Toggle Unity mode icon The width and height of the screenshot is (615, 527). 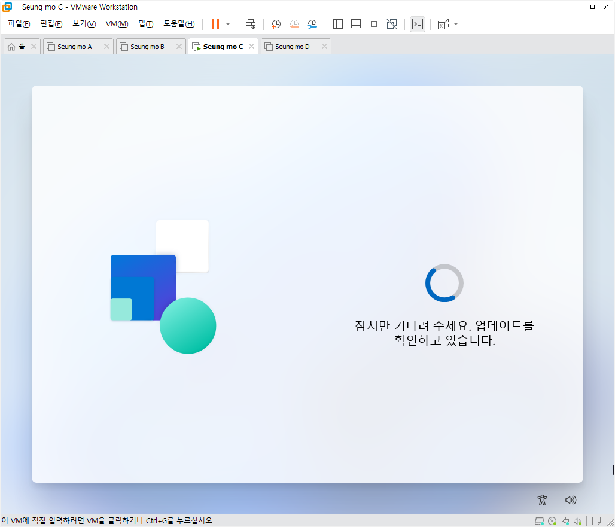pyautogui.click(x=392, y=24)
